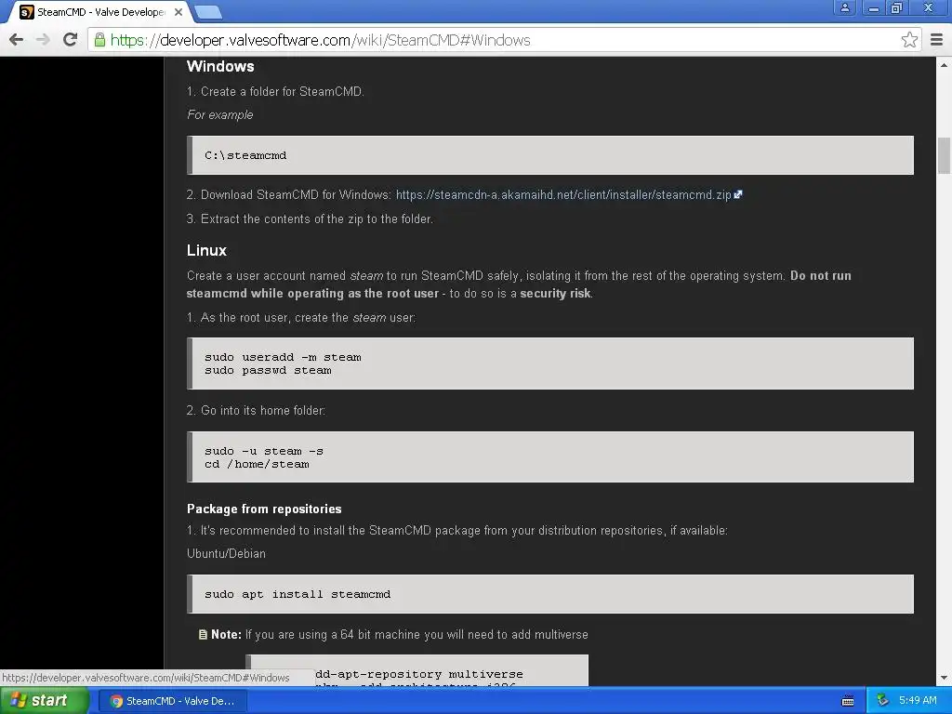Image resolution: width=952 pixels, height=714 pixels.
Task: Click the scrollbar down arrow
Action: click(944, 678)
